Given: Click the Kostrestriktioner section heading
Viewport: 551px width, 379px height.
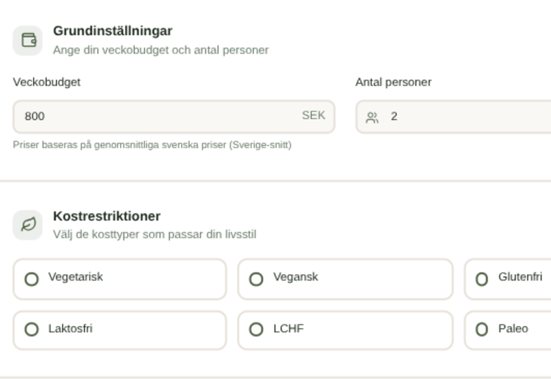Looking at the screenshot, I should click(107, 216).
